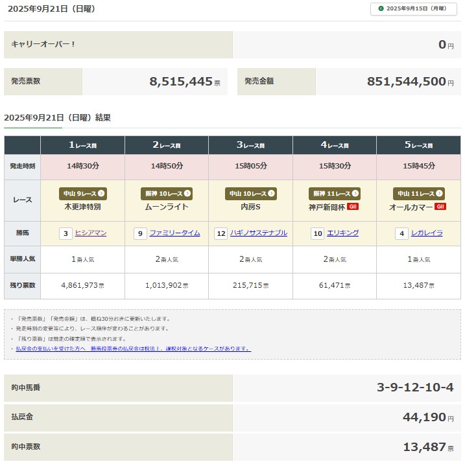Open the 中山 10レース race page
Image resolution: width=465 pixels, height=464 pixels.
pyautogui.click(x=251, y=194)
